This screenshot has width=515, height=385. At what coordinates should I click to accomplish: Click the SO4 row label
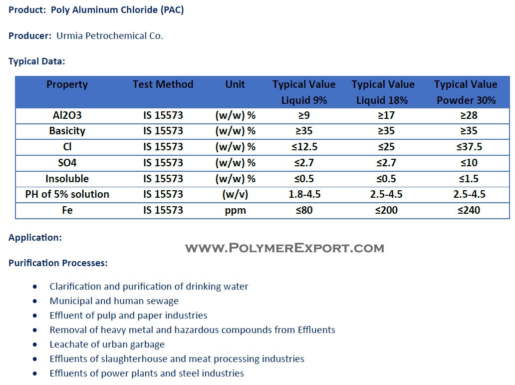(67, 163)
